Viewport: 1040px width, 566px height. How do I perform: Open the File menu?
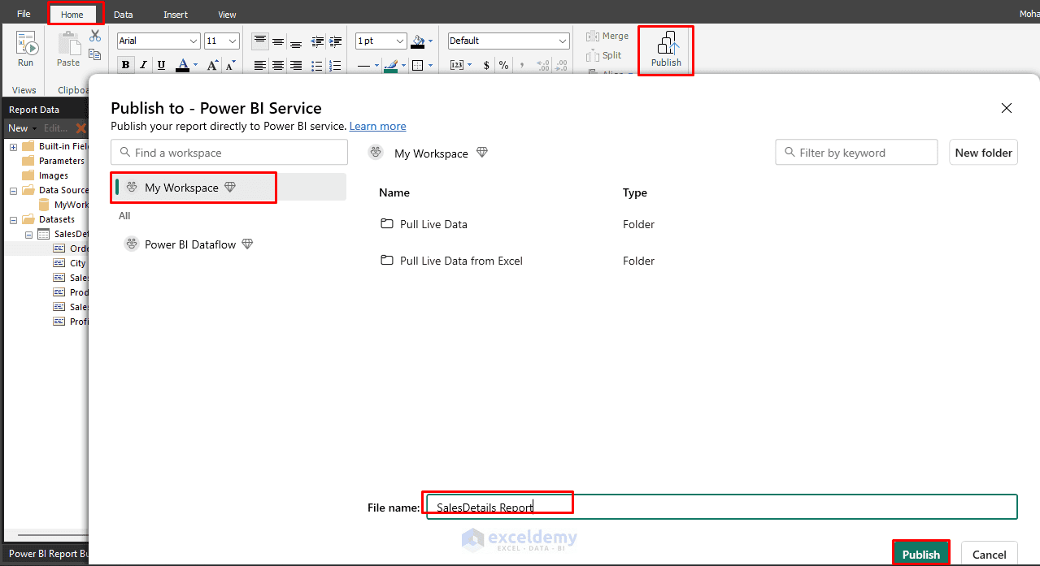coord(24,14)
